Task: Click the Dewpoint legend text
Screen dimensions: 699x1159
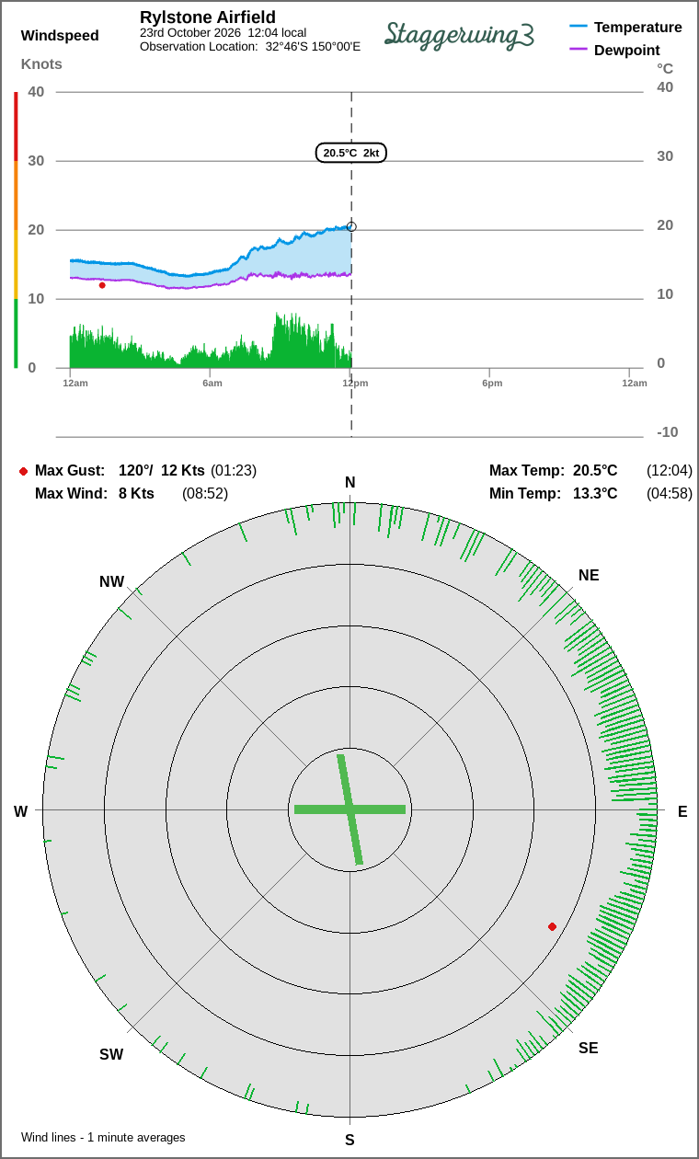Action: [627, 50]
